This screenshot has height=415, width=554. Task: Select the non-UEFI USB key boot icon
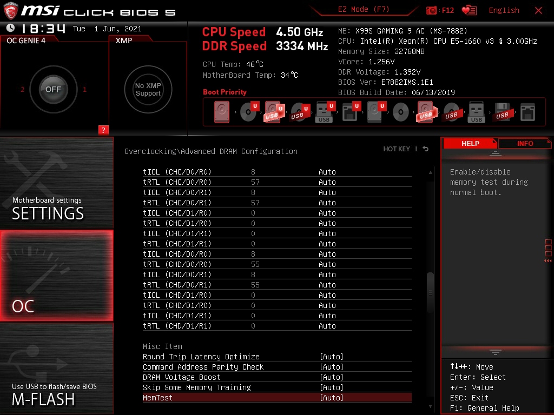[x=476, y=112]
